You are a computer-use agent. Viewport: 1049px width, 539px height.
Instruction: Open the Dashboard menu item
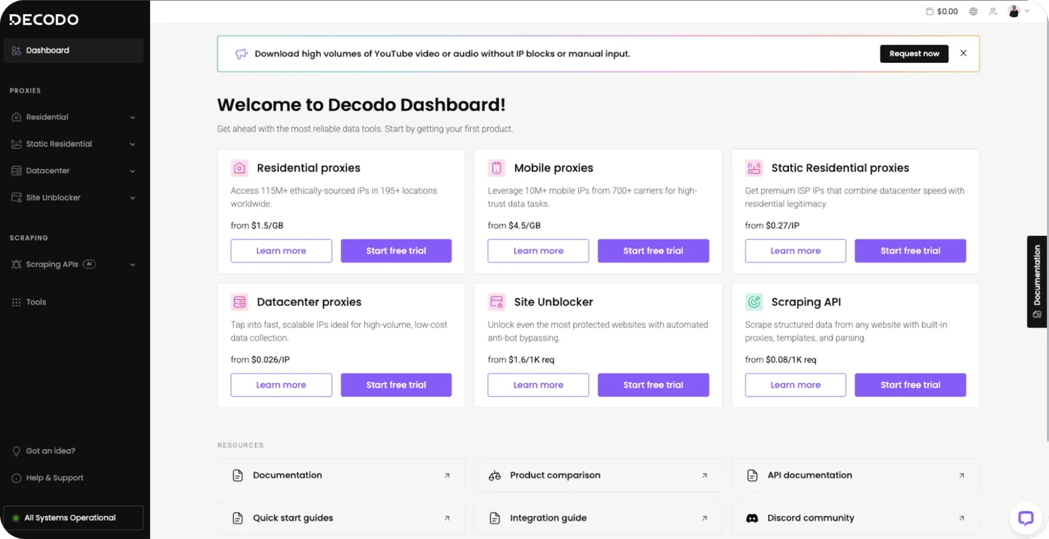(x=74, y=50)
